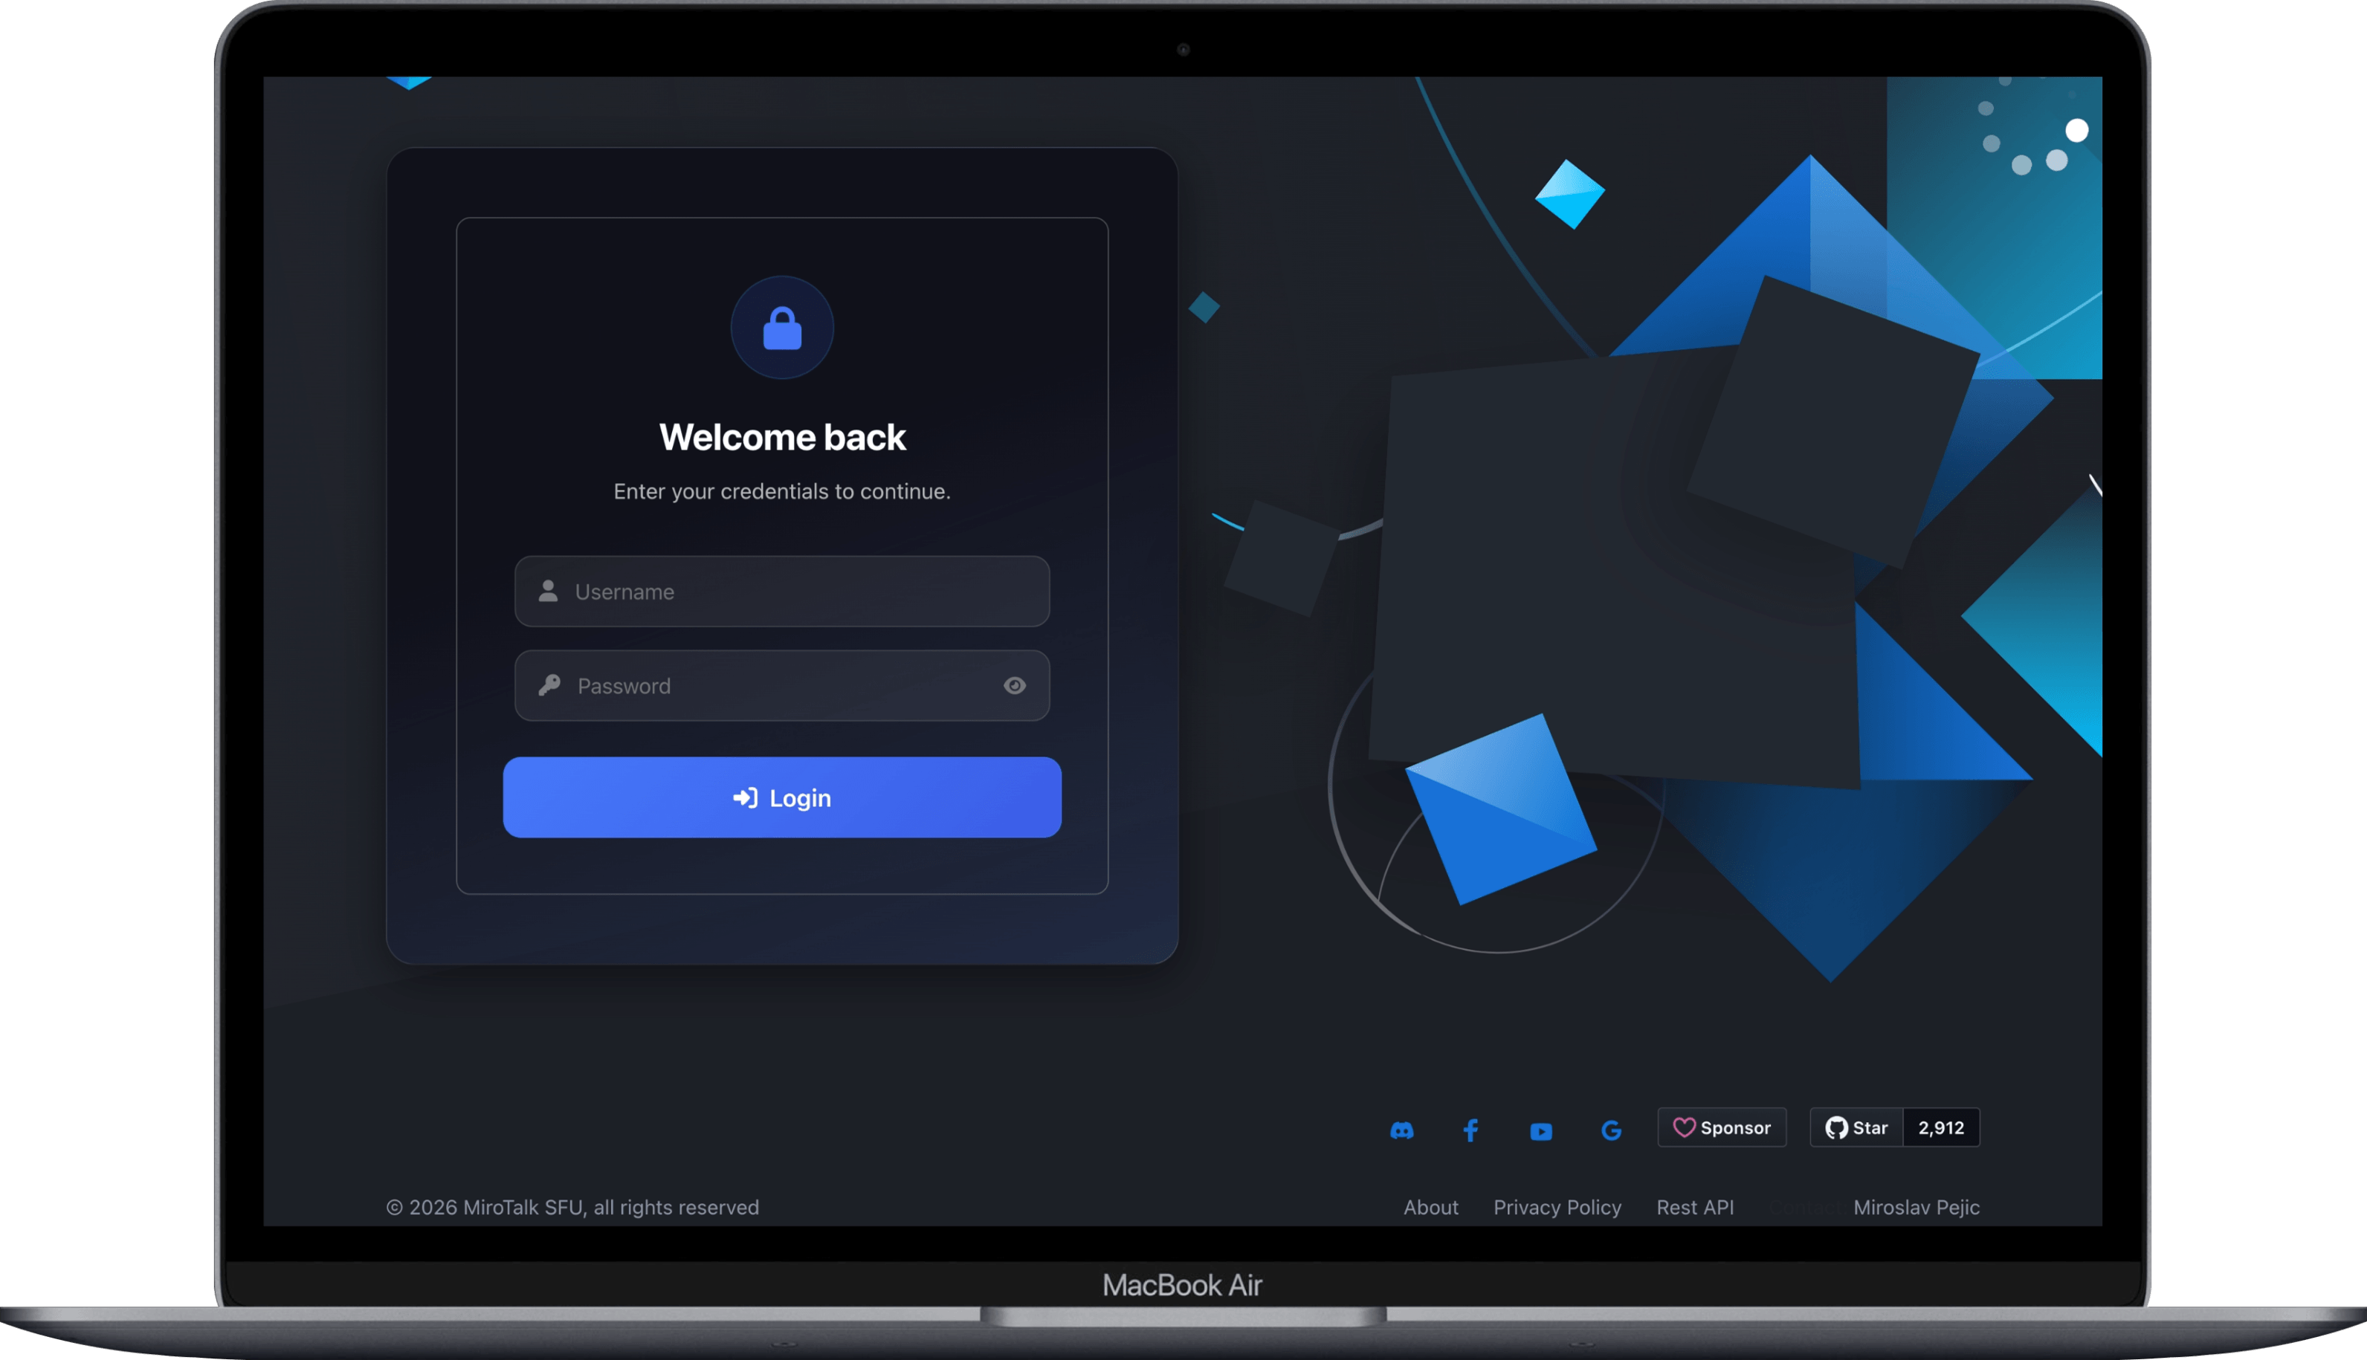The width and height of the screenshot is (2367, 1360).
Task: Open the Privacy Policy link
Action: point(1556,1207)
